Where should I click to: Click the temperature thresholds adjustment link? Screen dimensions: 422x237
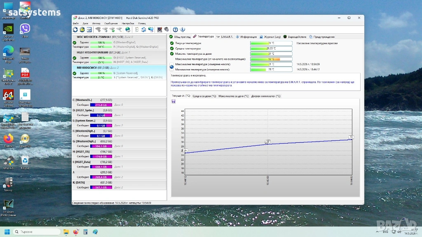tap(317, 43)
